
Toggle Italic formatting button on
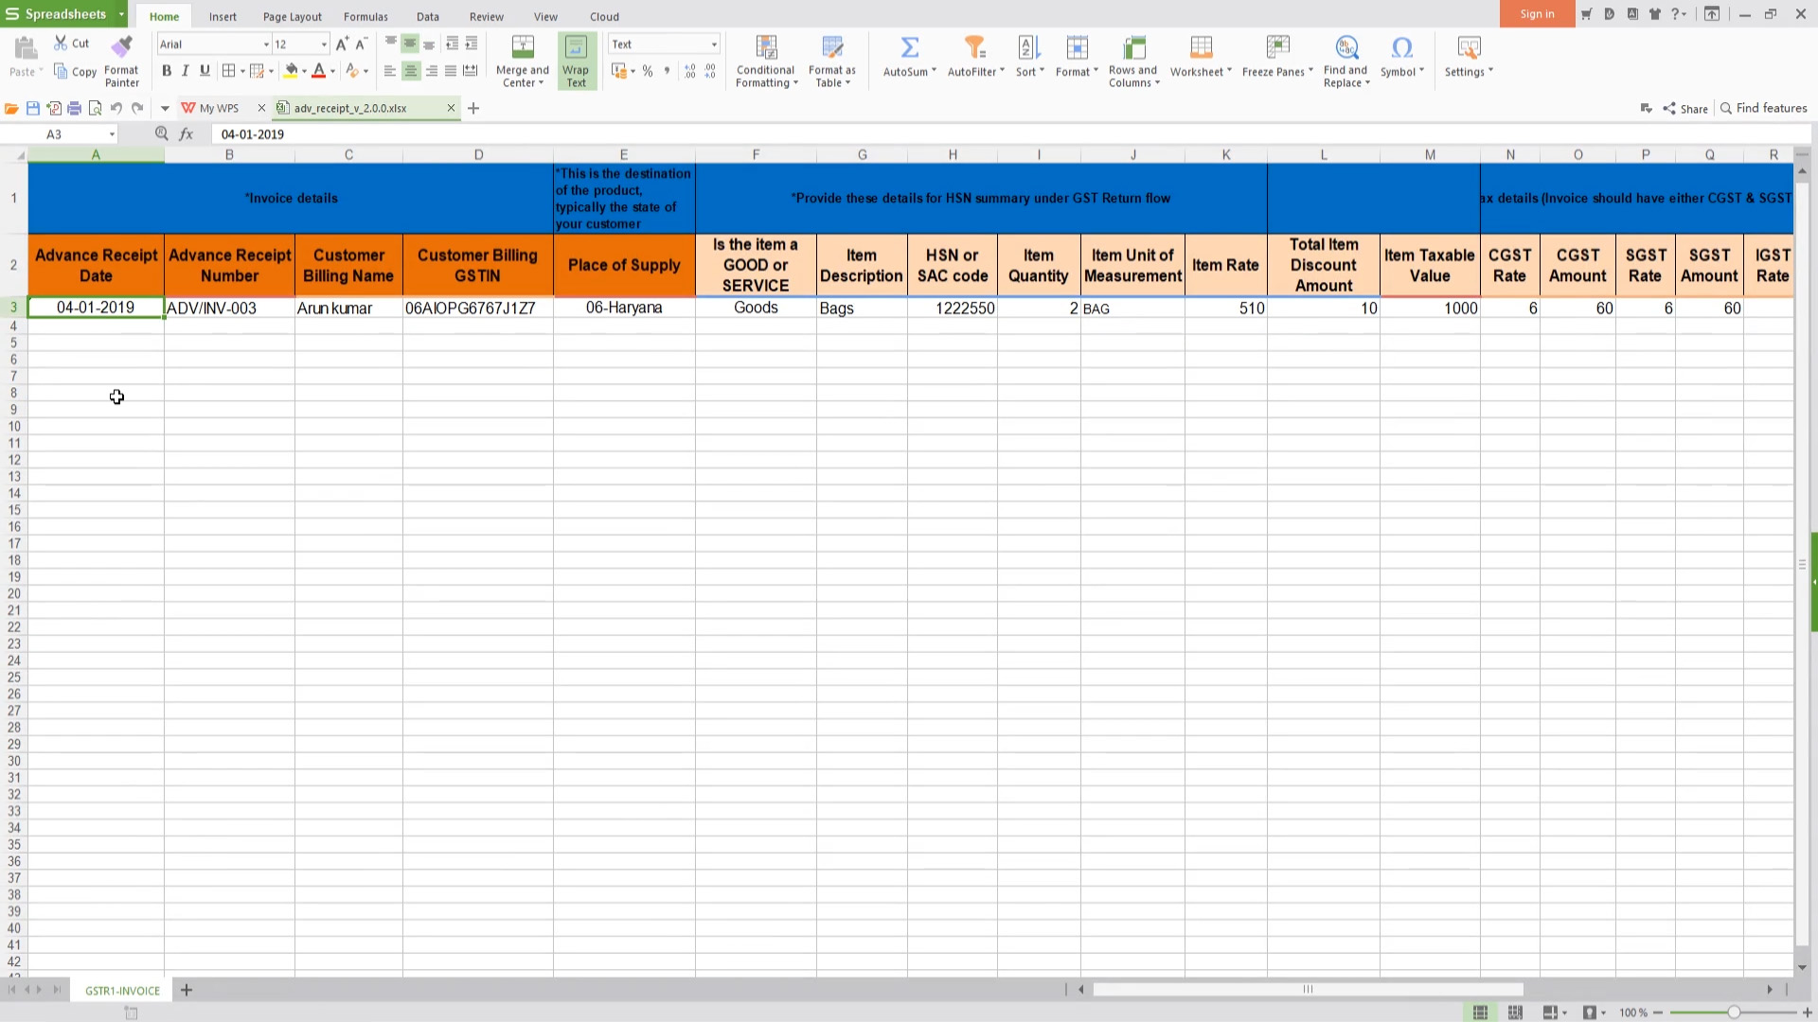185,71
